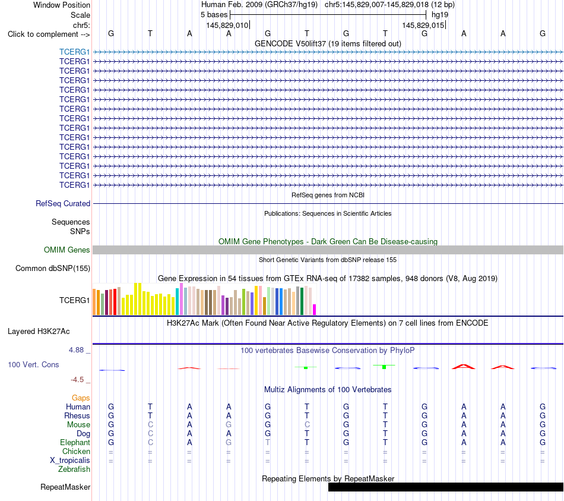Open the RepeatMasker track label
The height and width of the screenshot is (501, 564).
[x=65, y=487]
